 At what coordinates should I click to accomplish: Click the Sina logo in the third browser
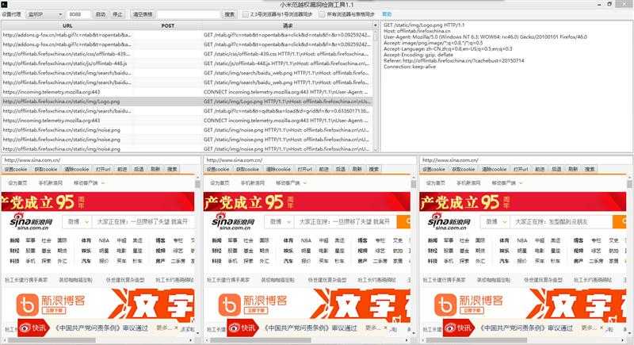pos(449,221)
